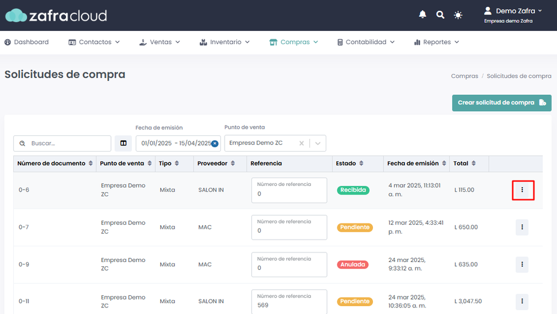Open the Contabilidad menu
557x314 pixels.
coord(366,42)
